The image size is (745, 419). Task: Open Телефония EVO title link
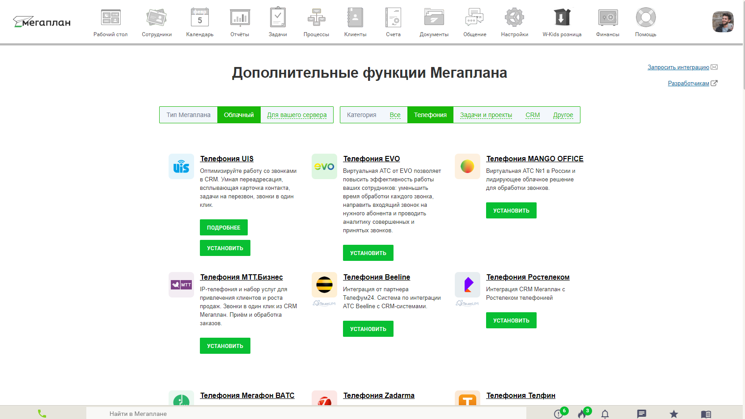click(x=372, y=159)
